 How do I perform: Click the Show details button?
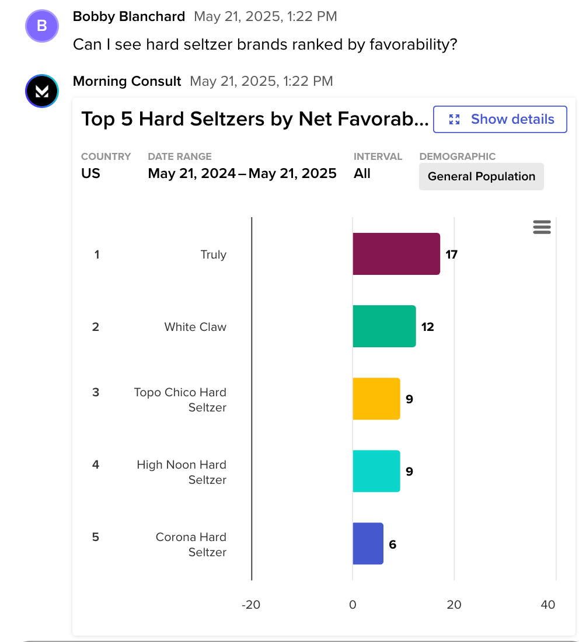(x=500, y=120)
